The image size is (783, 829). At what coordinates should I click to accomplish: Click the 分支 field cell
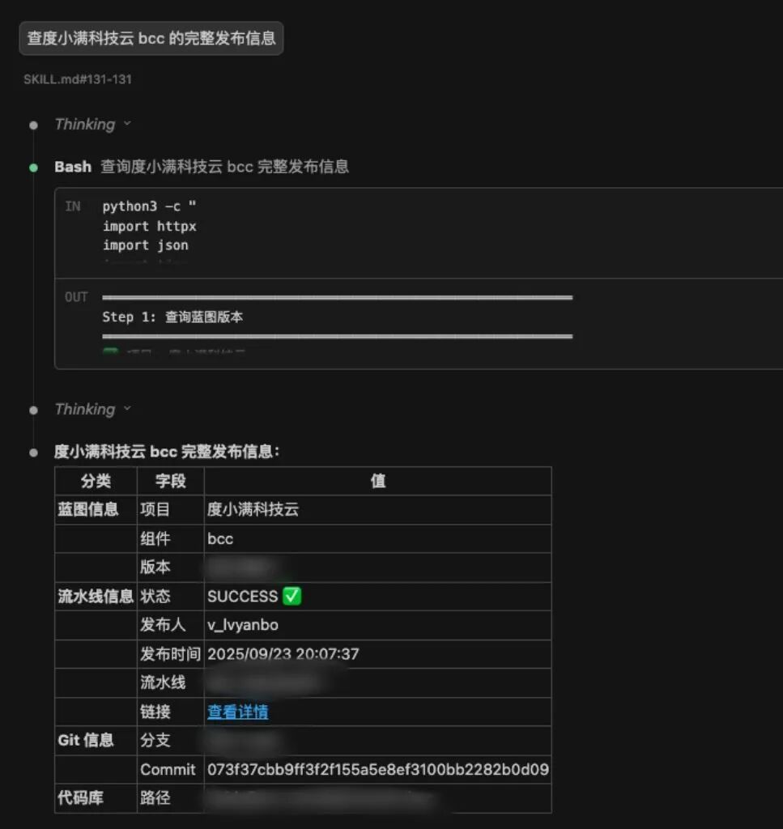coord(170,740)
